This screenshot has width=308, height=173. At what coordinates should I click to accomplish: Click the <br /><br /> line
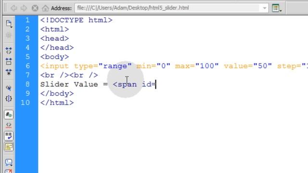tap(69, 75)
